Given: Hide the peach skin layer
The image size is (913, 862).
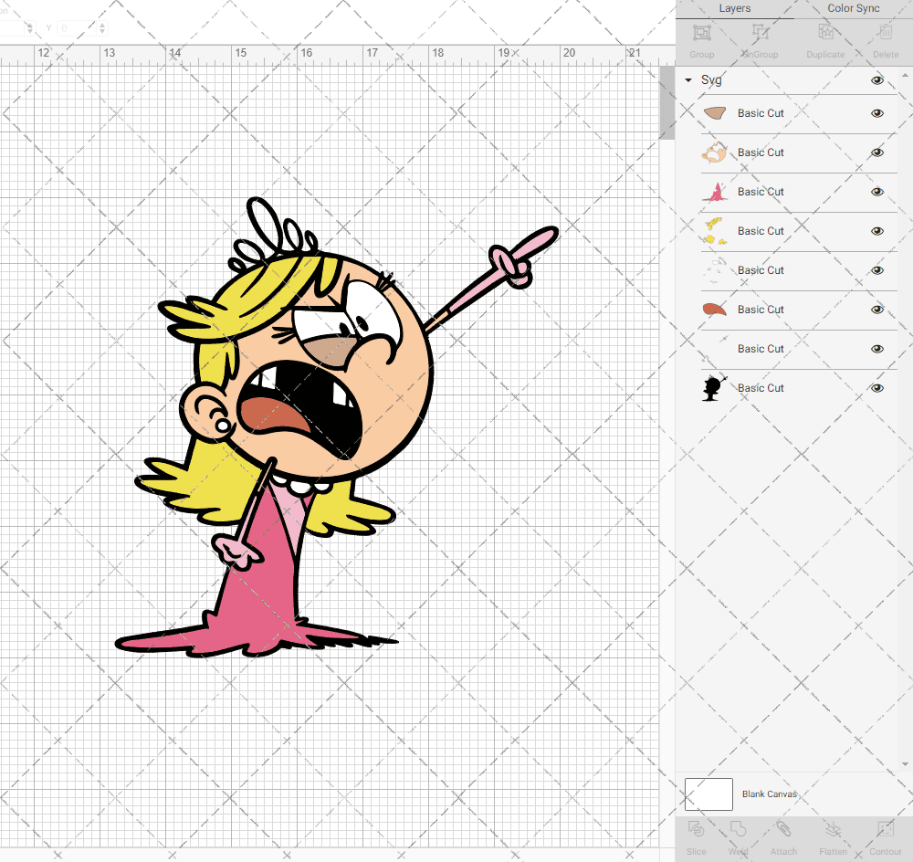Looking at the screenshot, I should tap(876, 152).
